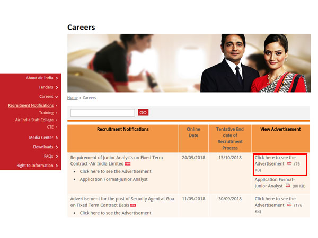Viewport: 318px width, 238px height.
Task: Click arrow next to Air India Staff College
Action: click(x=56, y=120)
